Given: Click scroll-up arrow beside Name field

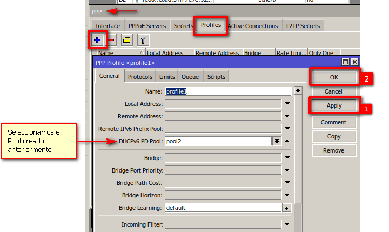Looking at the screenshot, I should click(x=298, y=91).
